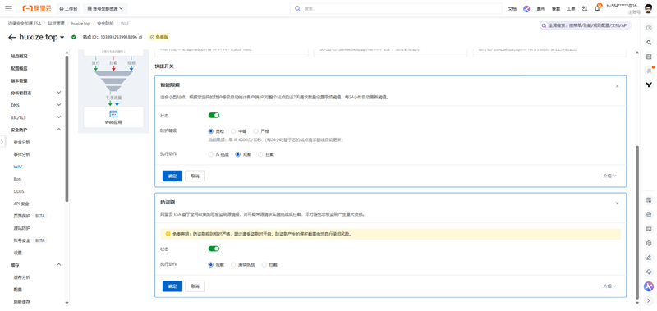Confirm 防盗刷 settings with 确定
Screen dimensions: 657x311
point(172,286)
